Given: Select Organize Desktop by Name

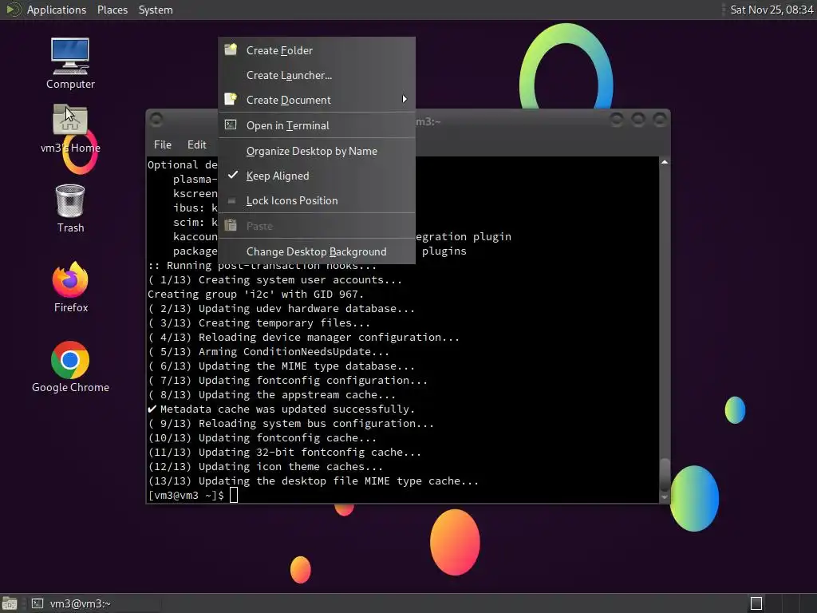Looking at the screenshot, I should [x=317, y=151].
